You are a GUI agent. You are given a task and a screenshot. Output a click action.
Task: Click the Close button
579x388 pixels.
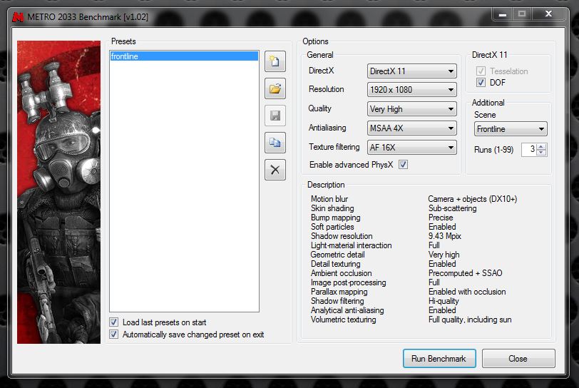coord(518,359)
